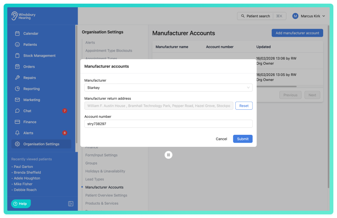Click the round grid dots button
The width and height of the screenshot is (337, 218).
click(168, 155)
